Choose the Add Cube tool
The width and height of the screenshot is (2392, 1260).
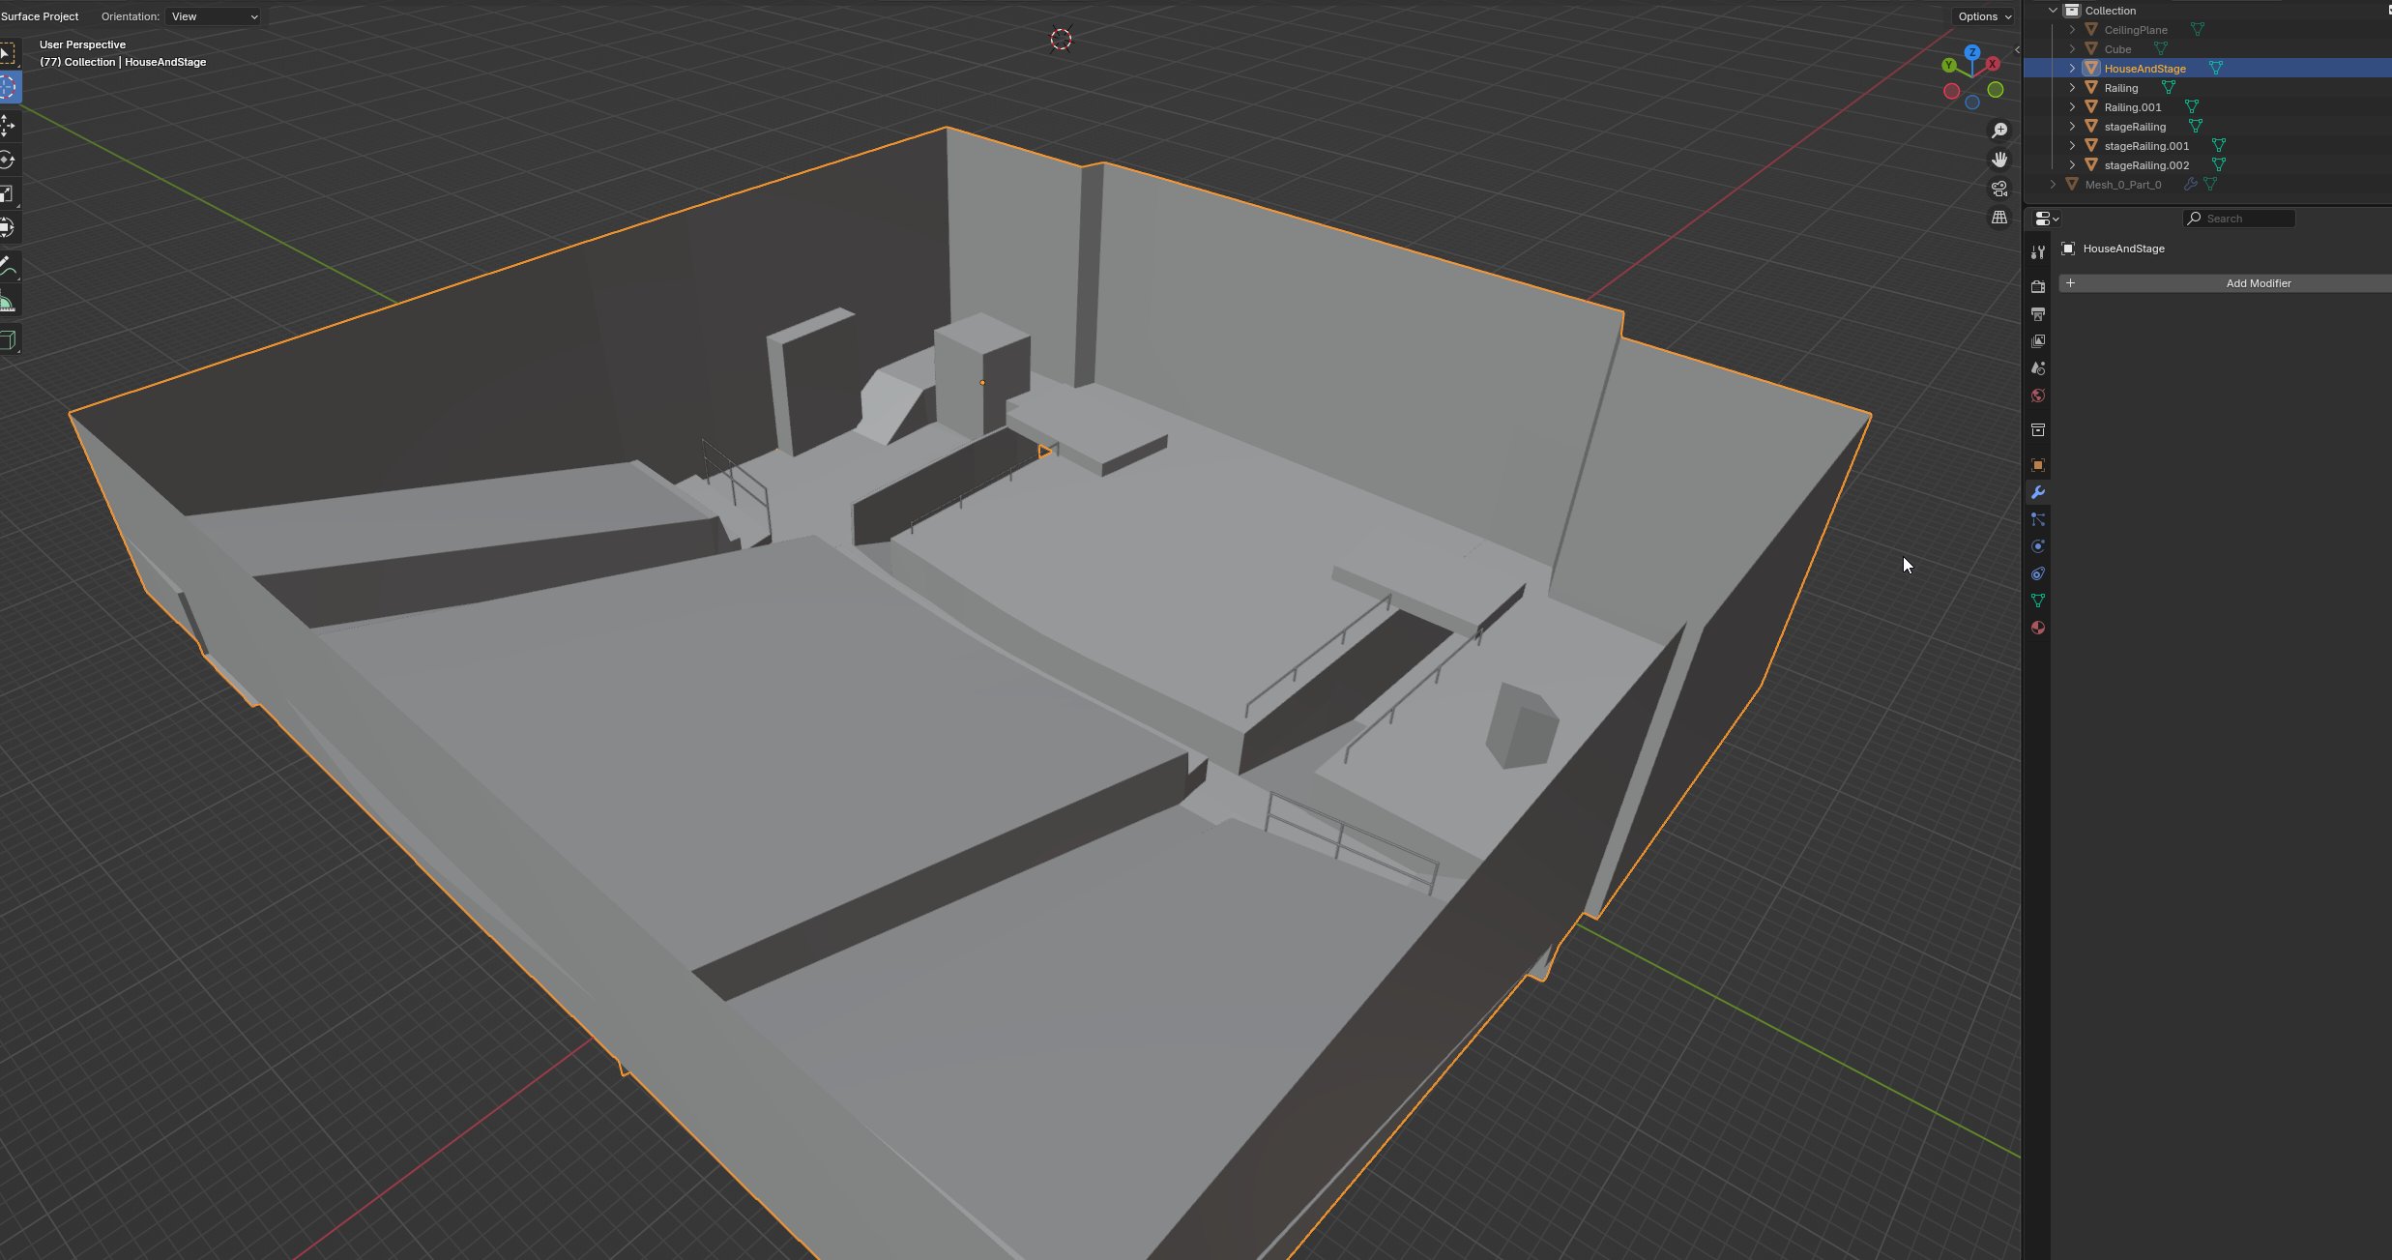[x=8, y=339]
